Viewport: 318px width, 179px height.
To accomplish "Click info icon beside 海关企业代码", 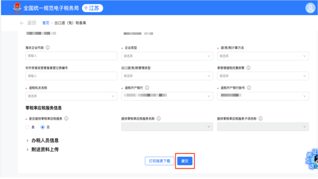I will tap(48, 48).
